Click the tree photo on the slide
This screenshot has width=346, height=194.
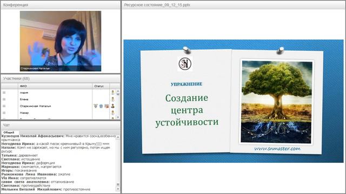[277, 102]
